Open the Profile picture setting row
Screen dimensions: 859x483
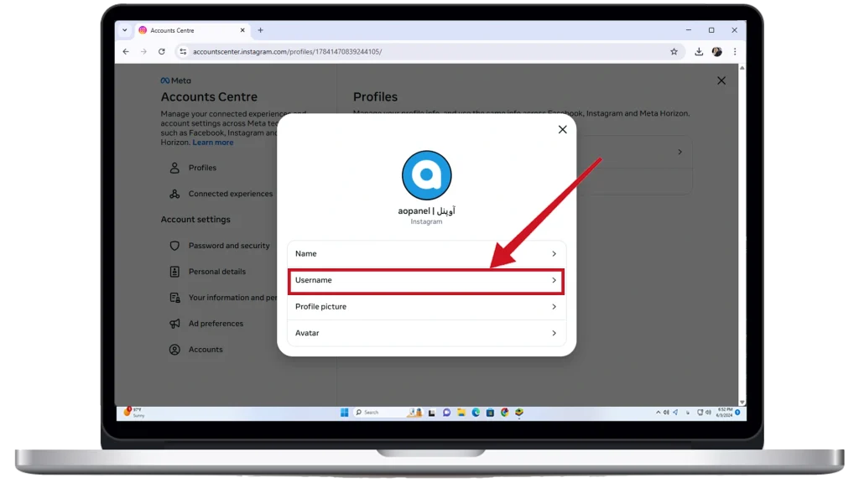pos(426,307)
